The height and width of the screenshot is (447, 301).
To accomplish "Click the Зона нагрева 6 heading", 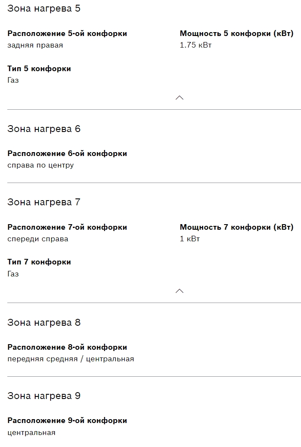I will [x=44, y=129].
